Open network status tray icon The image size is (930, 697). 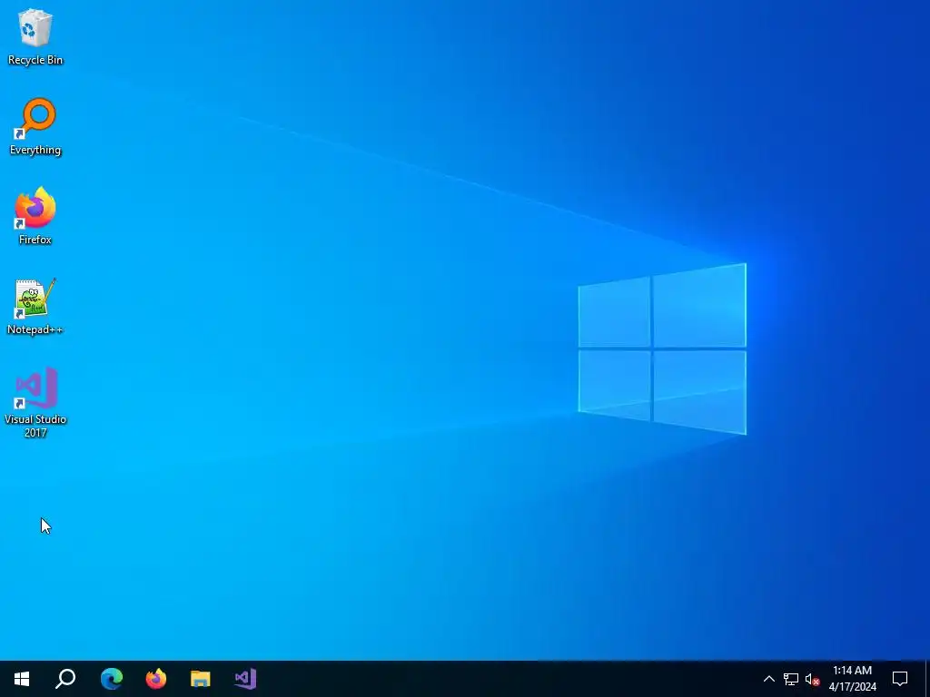click(x=791, y=679)
